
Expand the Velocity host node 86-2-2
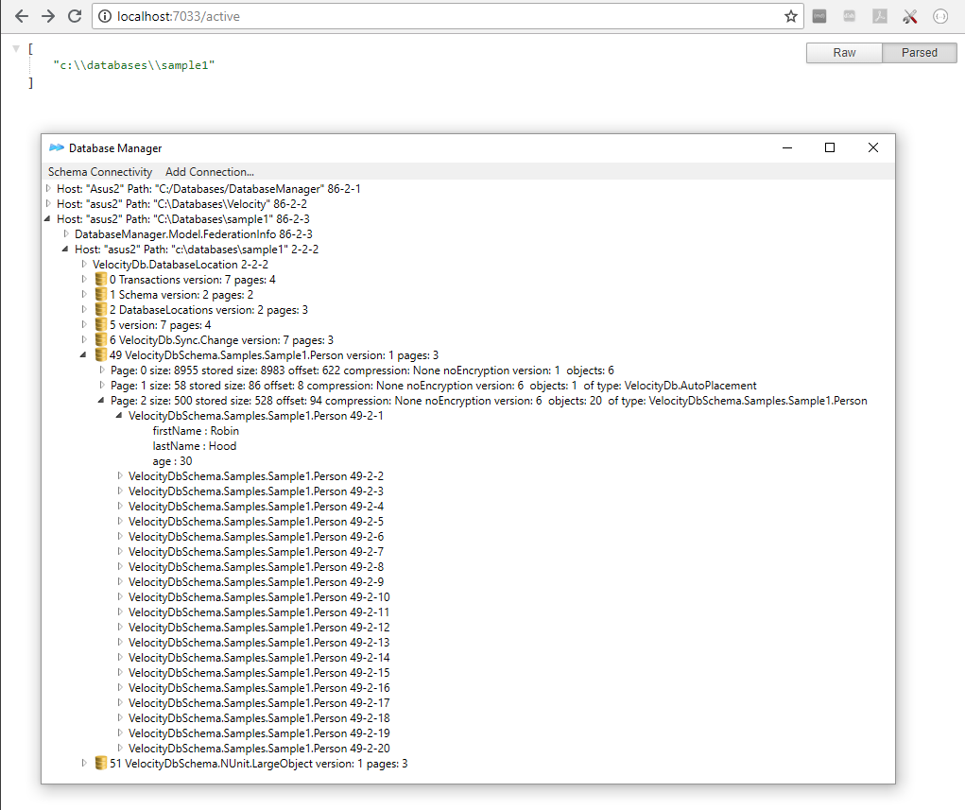click(48, 203)
